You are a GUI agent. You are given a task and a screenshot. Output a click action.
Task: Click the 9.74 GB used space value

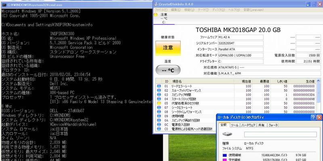coord(300,155)
